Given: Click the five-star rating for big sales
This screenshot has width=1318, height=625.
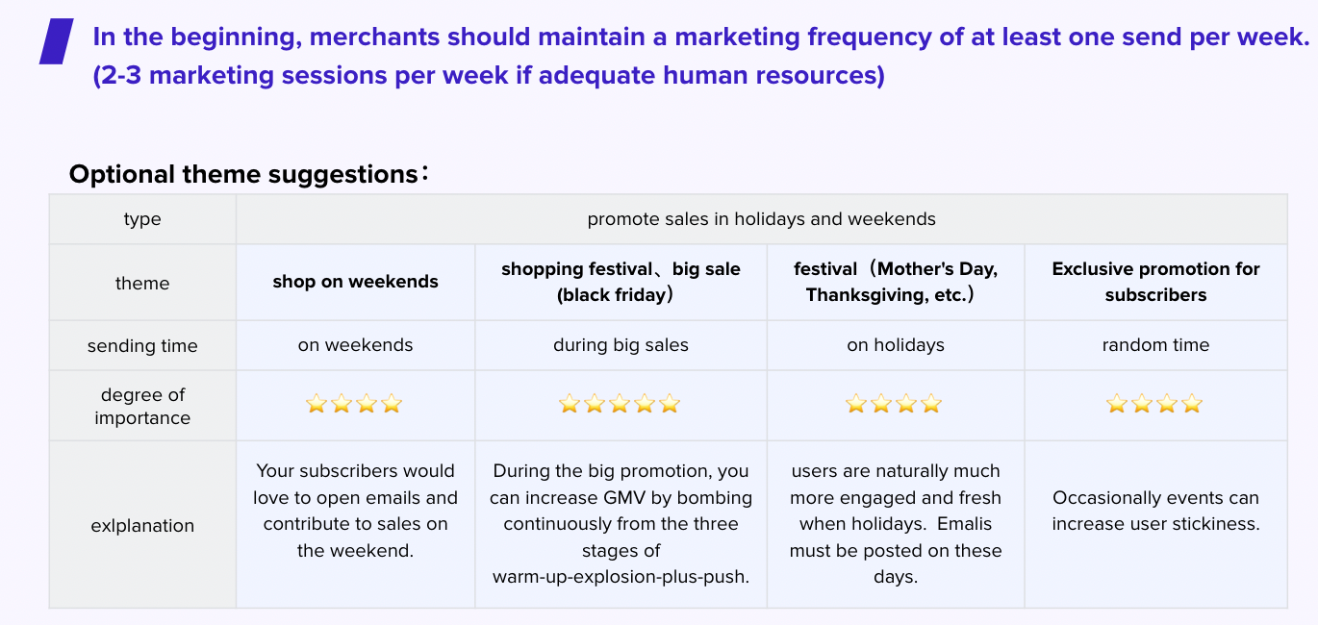Looking at the screenshot, I should pyautogui.click(x=620, y=404).
